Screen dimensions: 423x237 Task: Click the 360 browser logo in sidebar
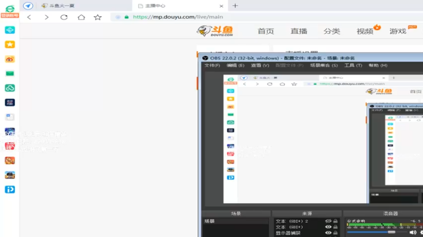pyautogui.click(x=10, y=8)
